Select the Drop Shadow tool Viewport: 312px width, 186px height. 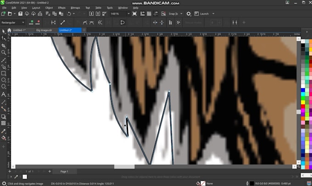coord(3,117)
